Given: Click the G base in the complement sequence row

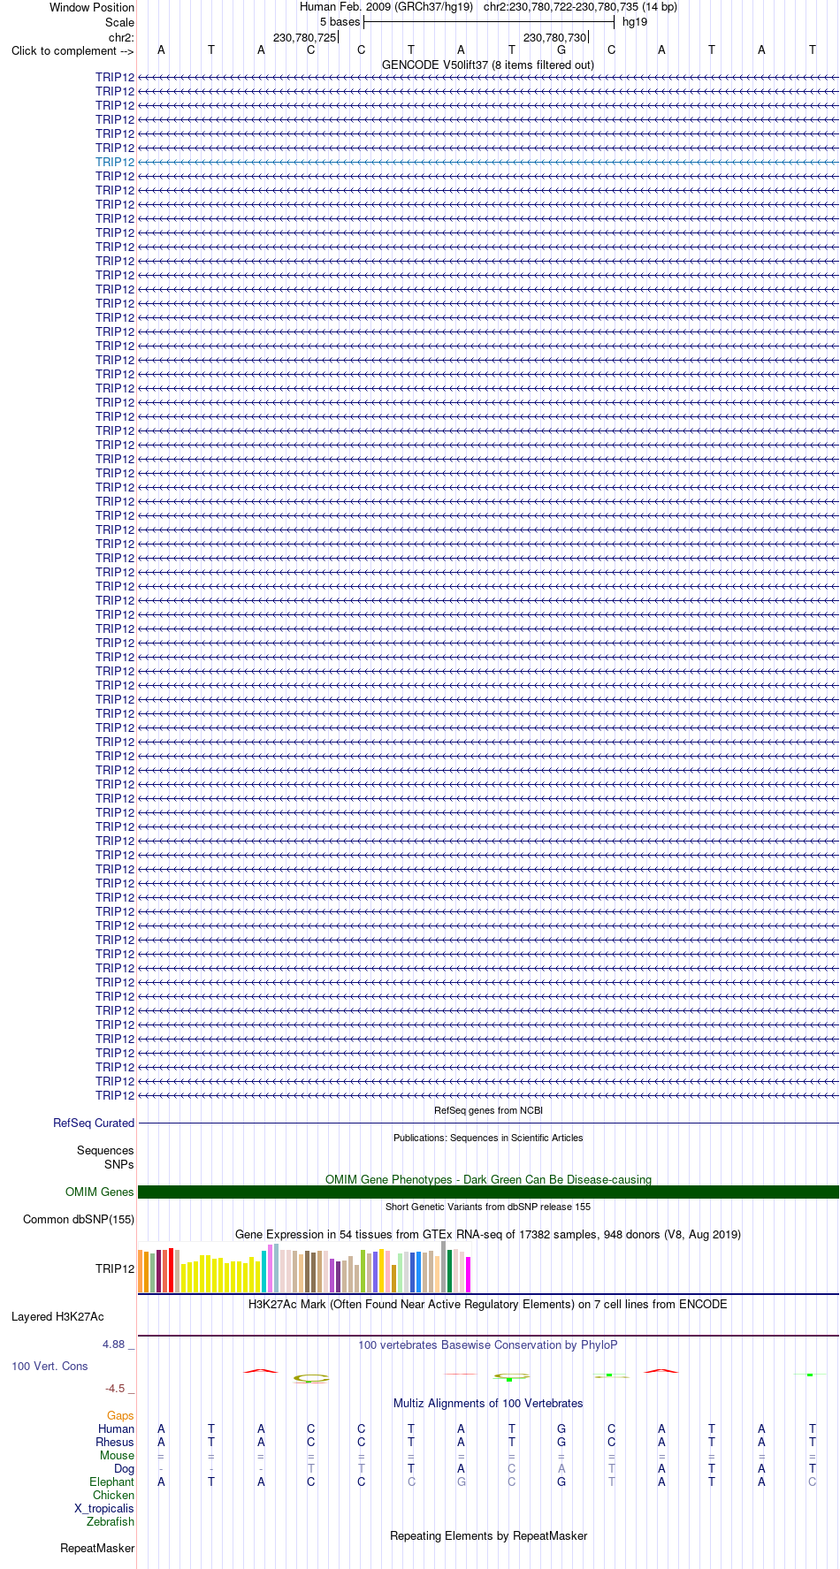Looking at the screenshot, I should click(x=561, y=50).
